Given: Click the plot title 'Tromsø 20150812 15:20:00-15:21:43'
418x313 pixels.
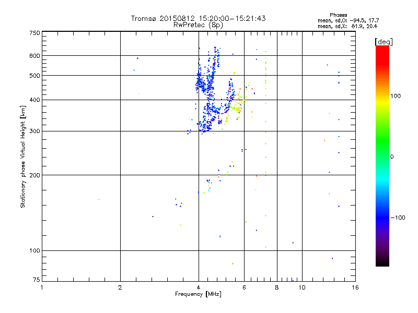Looking at the screenshot, I should click(x=198, y=18).
